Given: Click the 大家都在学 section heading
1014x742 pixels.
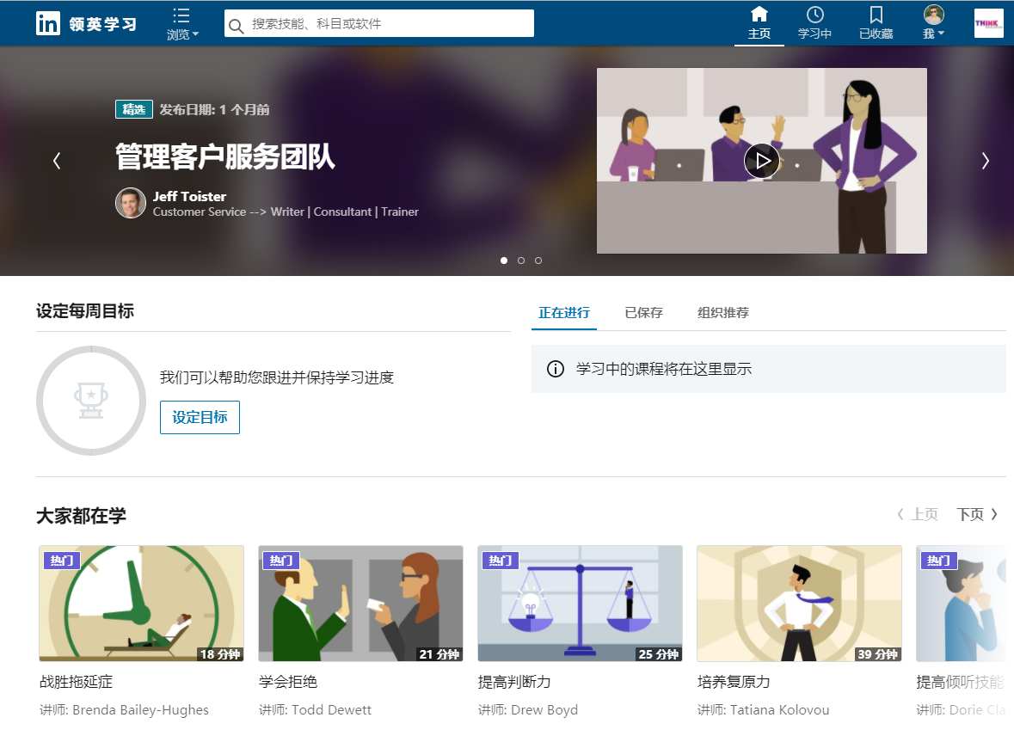Looking at the screenshot, I should coord(81,516).
